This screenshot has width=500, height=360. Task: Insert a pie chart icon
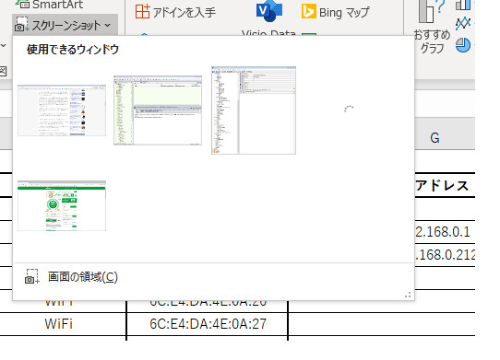point(463,45)
